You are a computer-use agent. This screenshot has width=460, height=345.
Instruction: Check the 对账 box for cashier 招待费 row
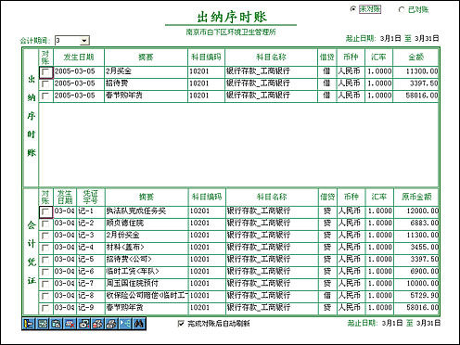pos(45,83)
